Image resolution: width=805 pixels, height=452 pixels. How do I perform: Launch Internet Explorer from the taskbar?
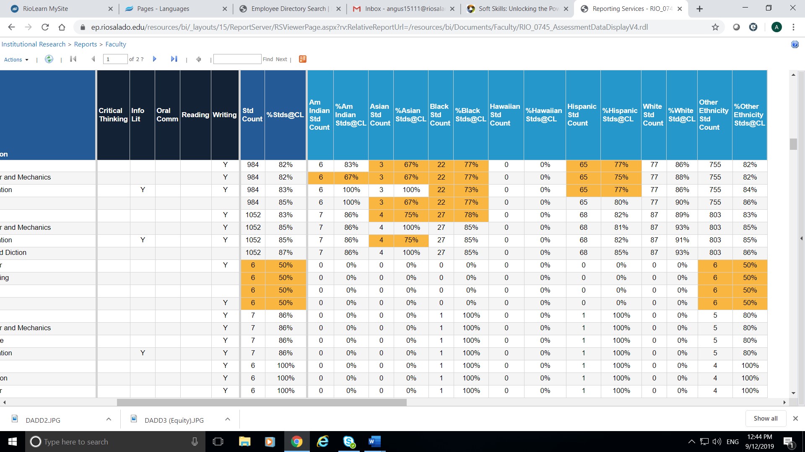(322, 442)
